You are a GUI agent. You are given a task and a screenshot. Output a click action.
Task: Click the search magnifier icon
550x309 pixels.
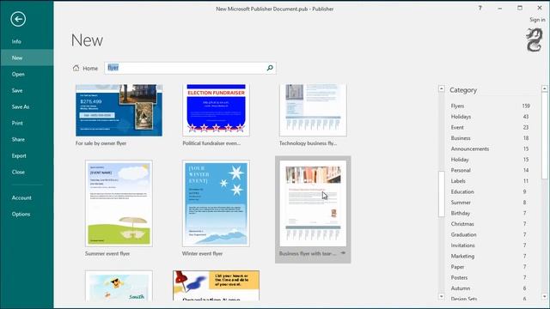[x=270, y=68]
